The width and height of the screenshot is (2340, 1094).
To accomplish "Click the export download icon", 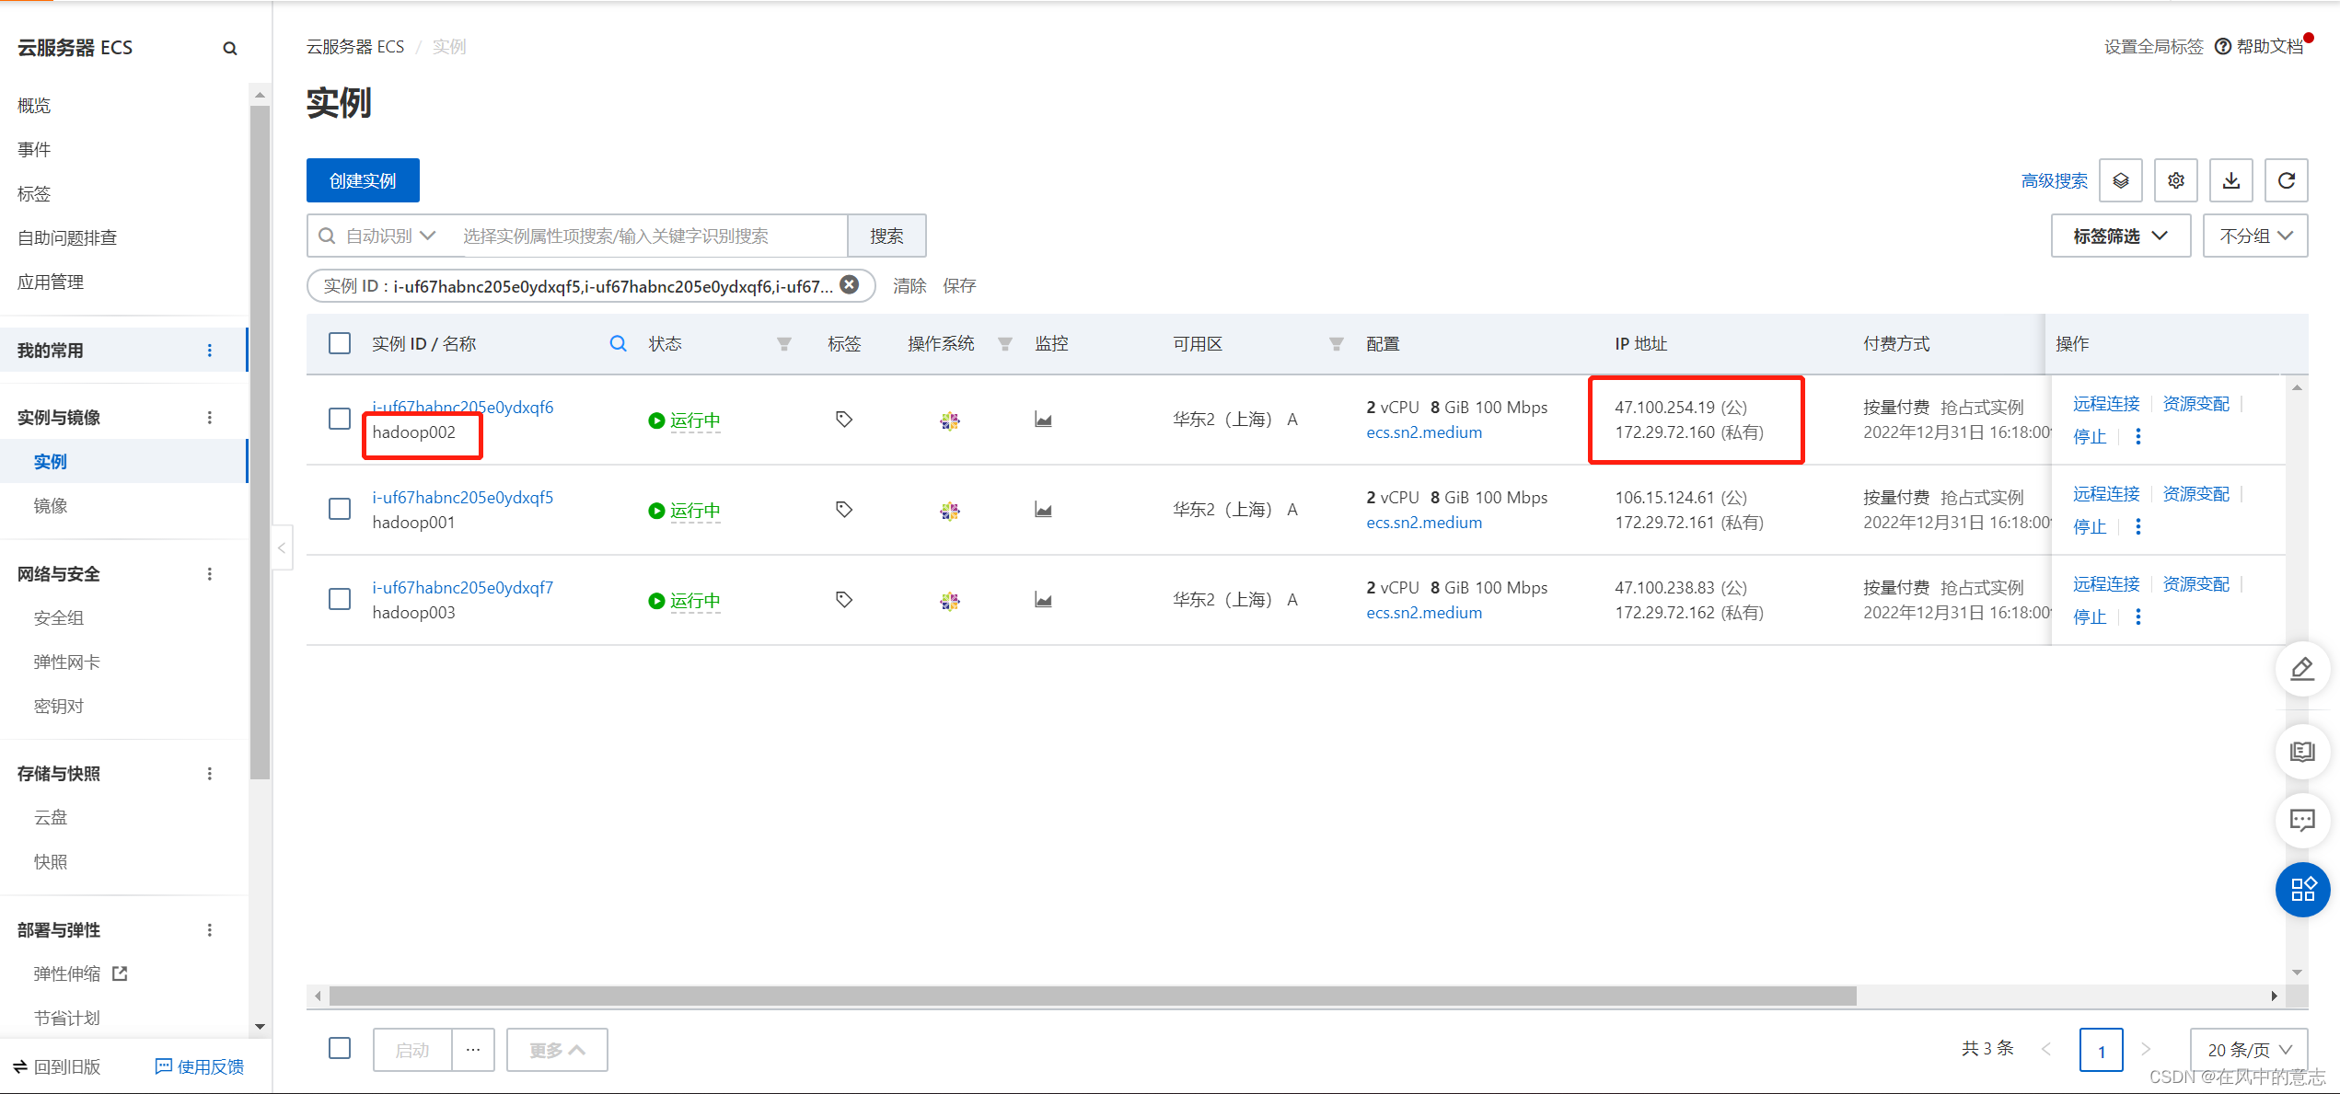I will [2230, 180].
